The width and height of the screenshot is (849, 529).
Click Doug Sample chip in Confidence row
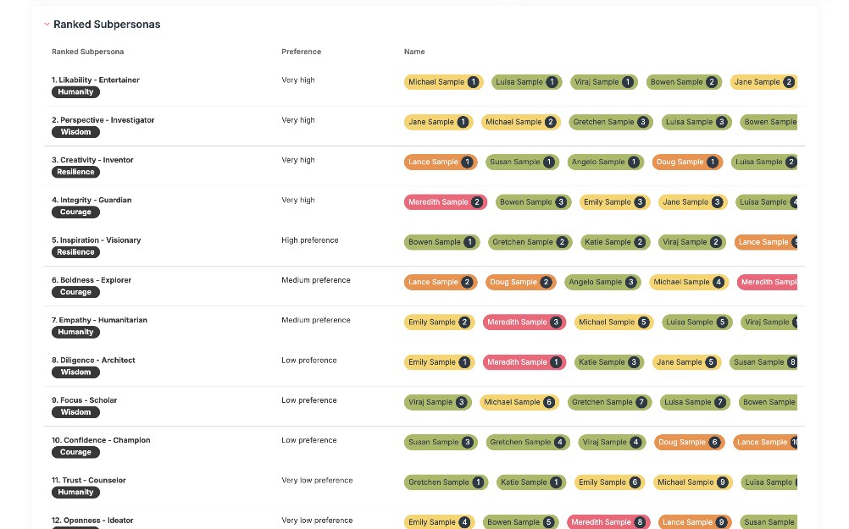[689, 443]
